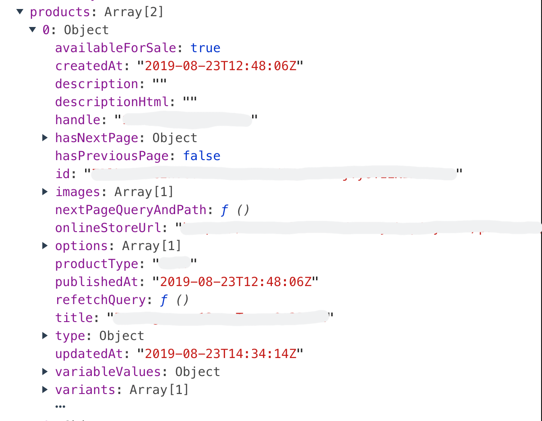Expand the variants Array[1] node
This screenshot has height=421, width=542.
click(x=44, y=390)
